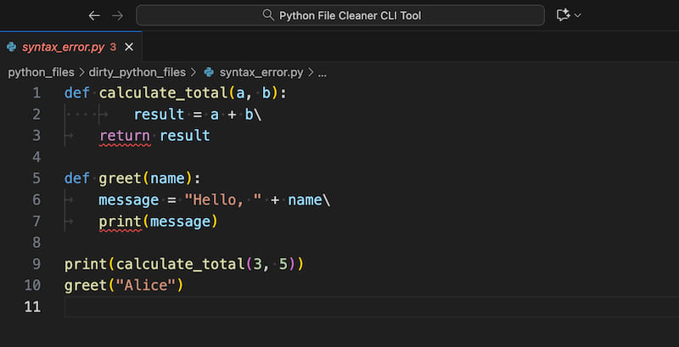Click the Python icon in the breadcrumb
This screenshot has width=679, height=347.
tap(209, 72)
